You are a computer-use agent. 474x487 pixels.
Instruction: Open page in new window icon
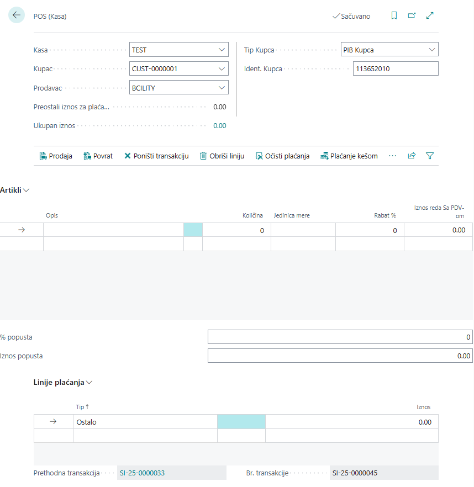412,16
